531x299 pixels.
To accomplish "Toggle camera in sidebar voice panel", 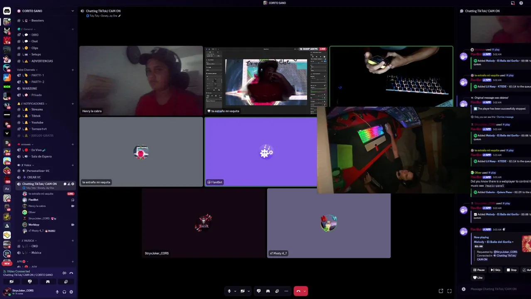I will pos(12,282).
